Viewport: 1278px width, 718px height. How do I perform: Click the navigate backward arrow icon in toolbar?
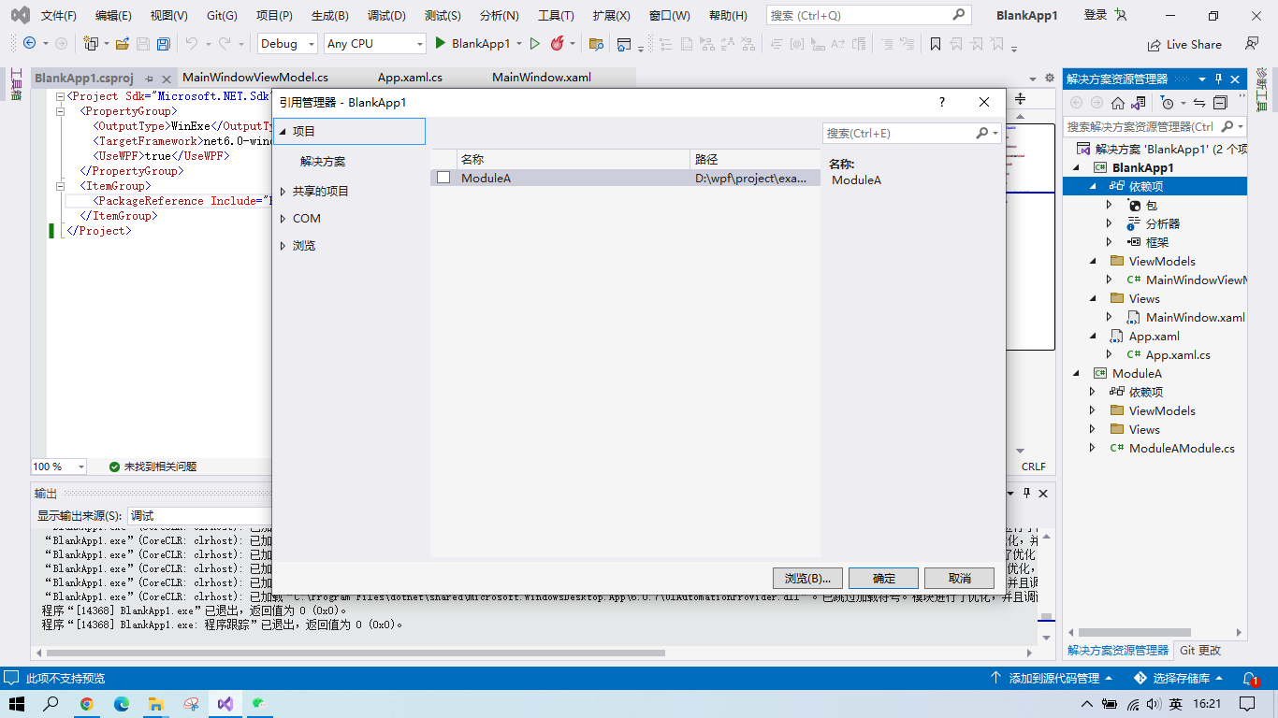click(29, 43)
